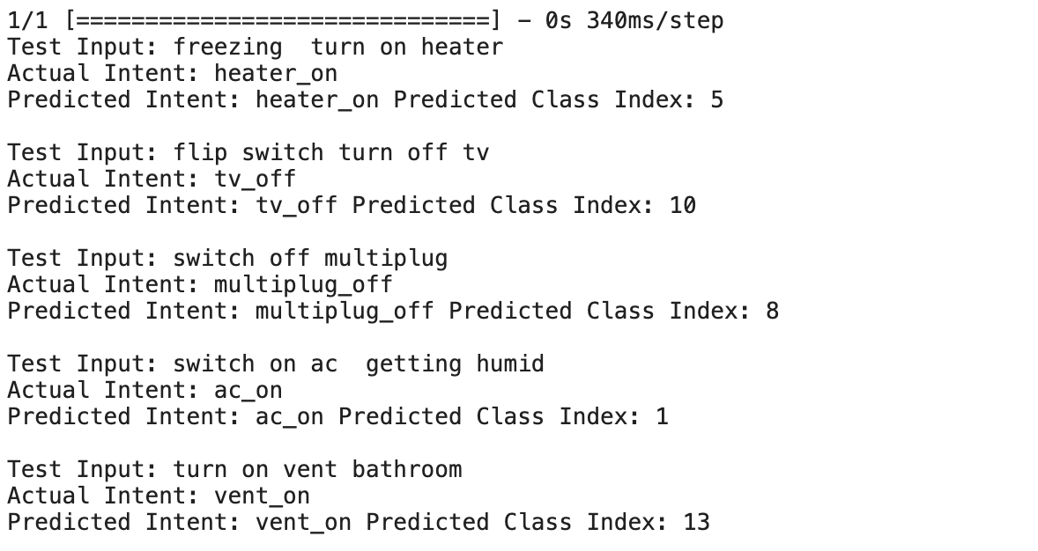
Task: Click 'vent_on' on the Predicted Intent line
Action: click(x=303, y=522)
